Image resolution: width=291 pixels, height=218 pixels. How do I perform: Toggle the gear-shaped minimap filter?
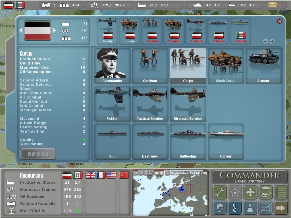tap(151, 173)
